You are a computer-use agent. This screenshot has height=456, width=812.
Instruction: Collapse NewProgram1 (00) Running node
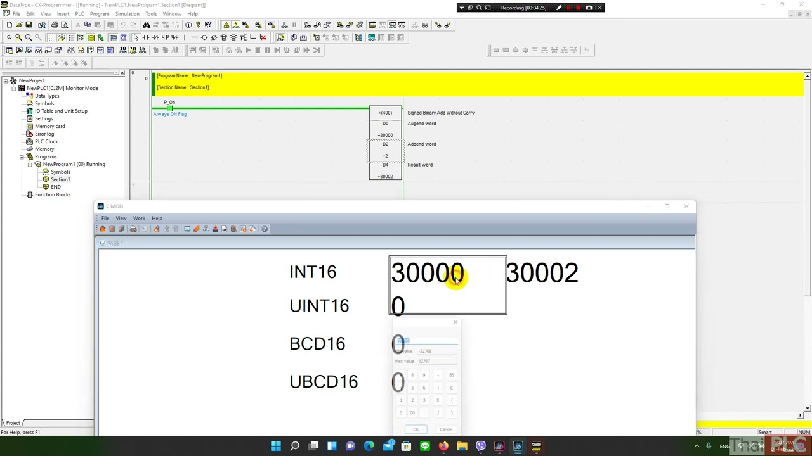(x=30, y=164)
